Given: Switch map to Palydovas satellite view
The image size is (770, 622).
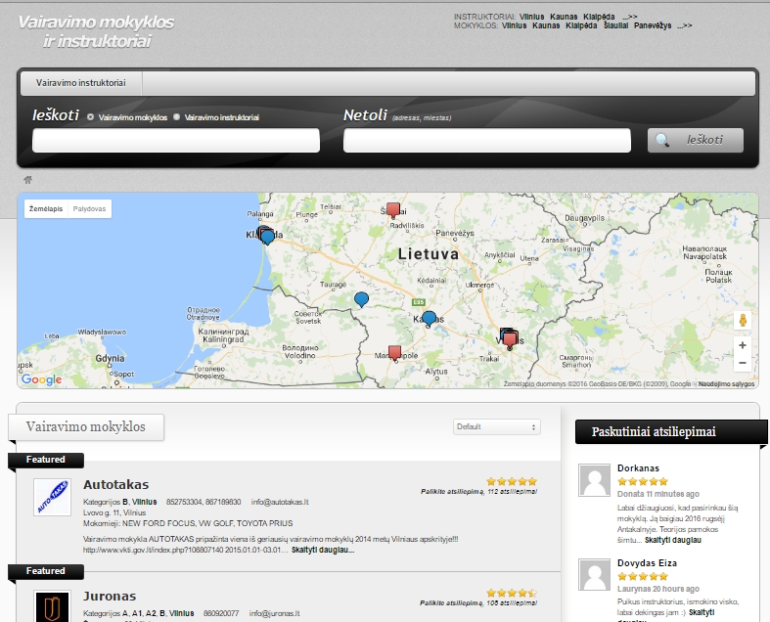Looking at the screenshot, I should pos(90,209).
